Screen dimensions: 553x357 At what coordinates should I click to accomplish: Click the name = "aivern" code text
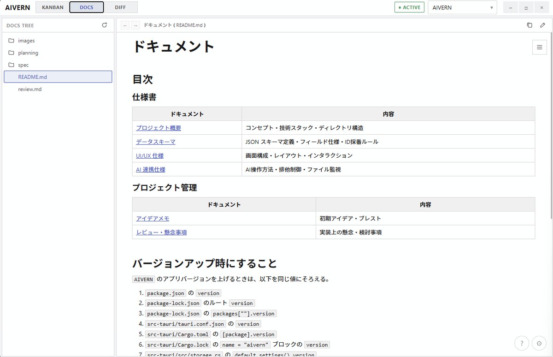[245, 345]
